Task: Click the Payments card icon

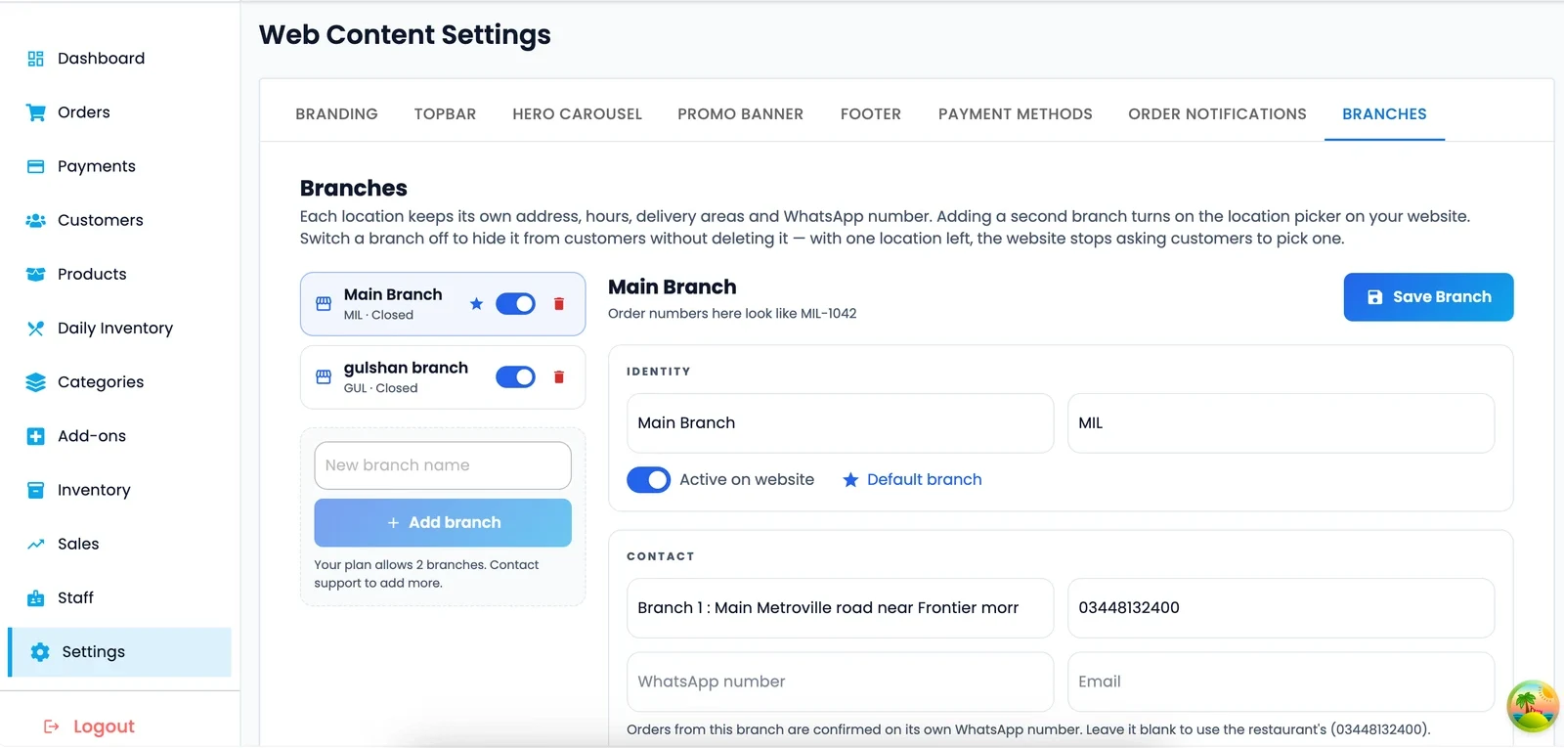Action: coord(36,166)
